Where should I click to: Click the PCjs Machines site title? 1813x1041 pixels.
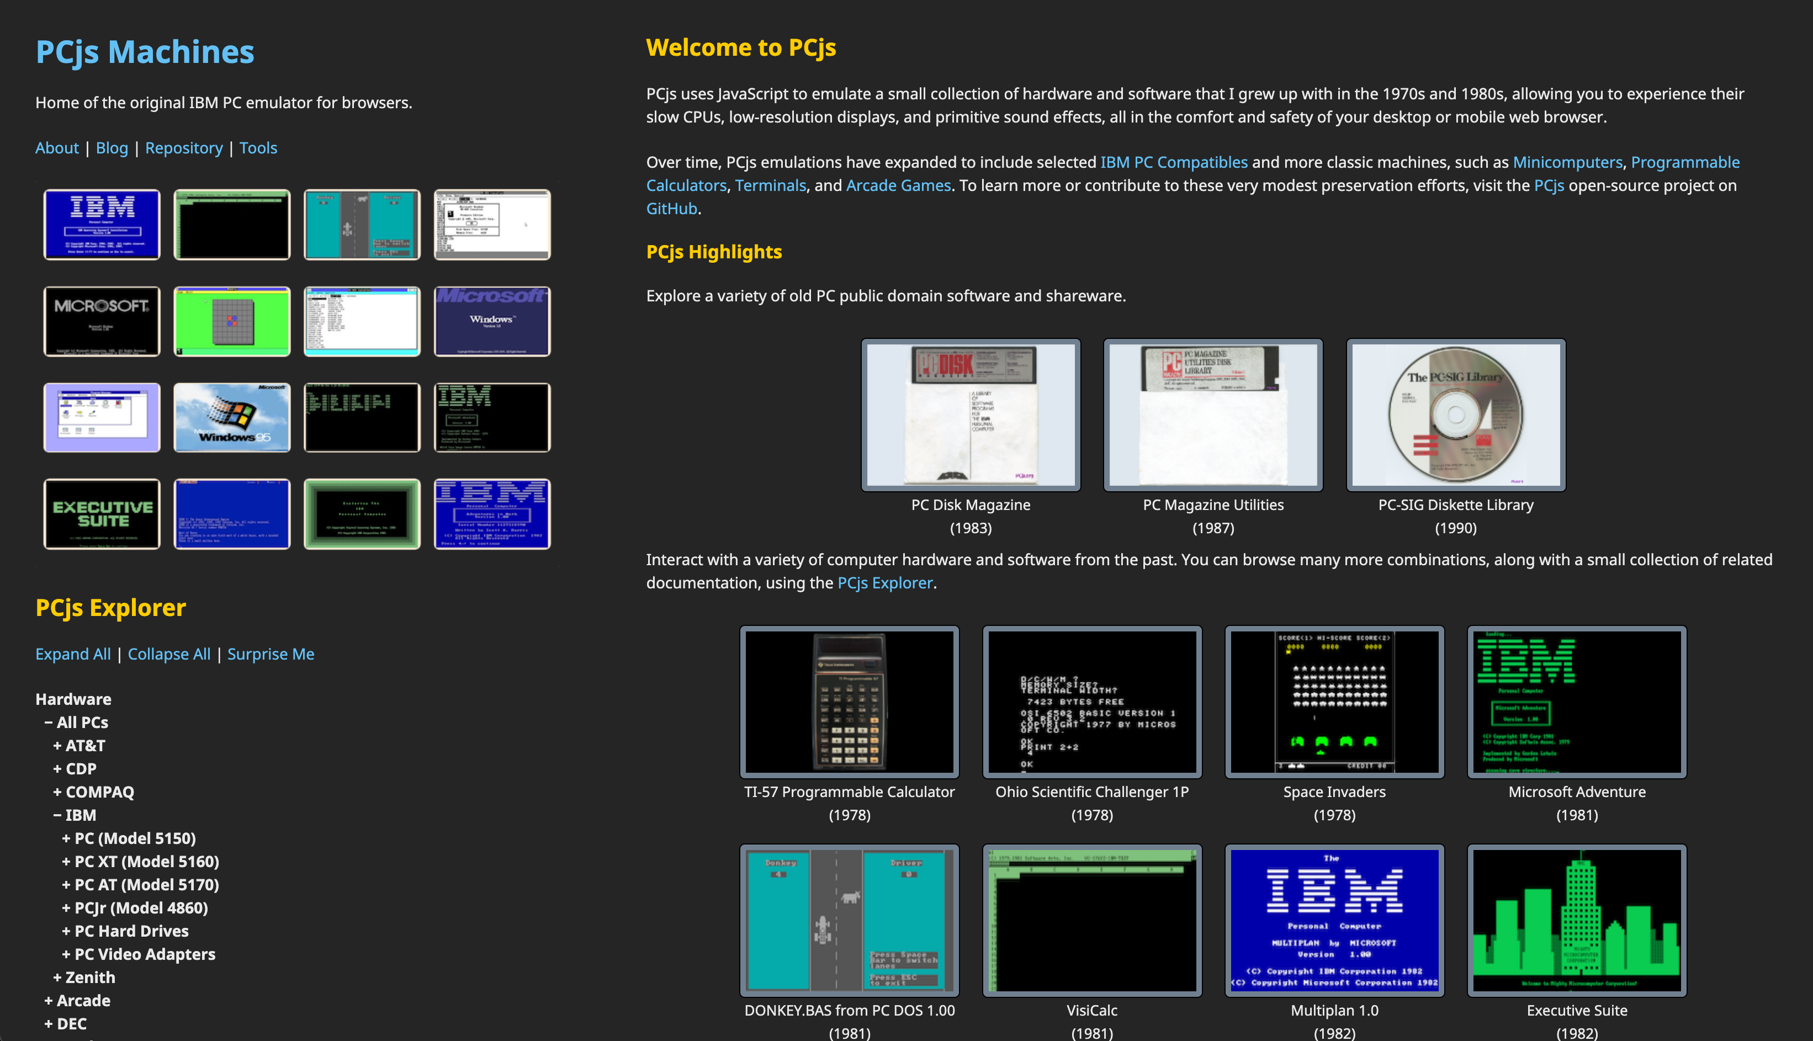(145, 52)
